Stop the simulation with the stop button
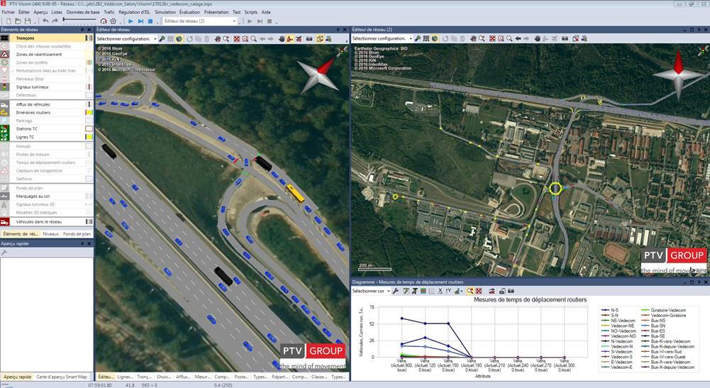This screenshot has height=388, width=710. click(150, 21)
